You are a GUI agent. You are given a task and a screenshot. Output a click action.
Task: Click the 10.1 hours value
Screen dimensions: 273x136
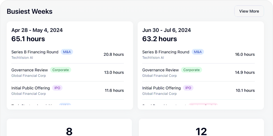[245, 91]
